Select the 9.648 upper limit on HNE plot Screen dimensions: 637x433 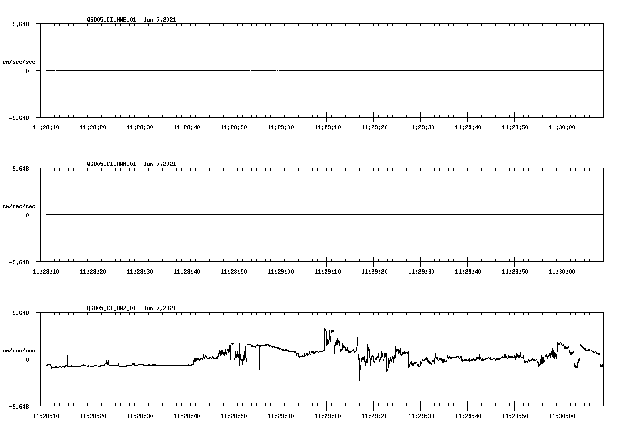[21, 24]
